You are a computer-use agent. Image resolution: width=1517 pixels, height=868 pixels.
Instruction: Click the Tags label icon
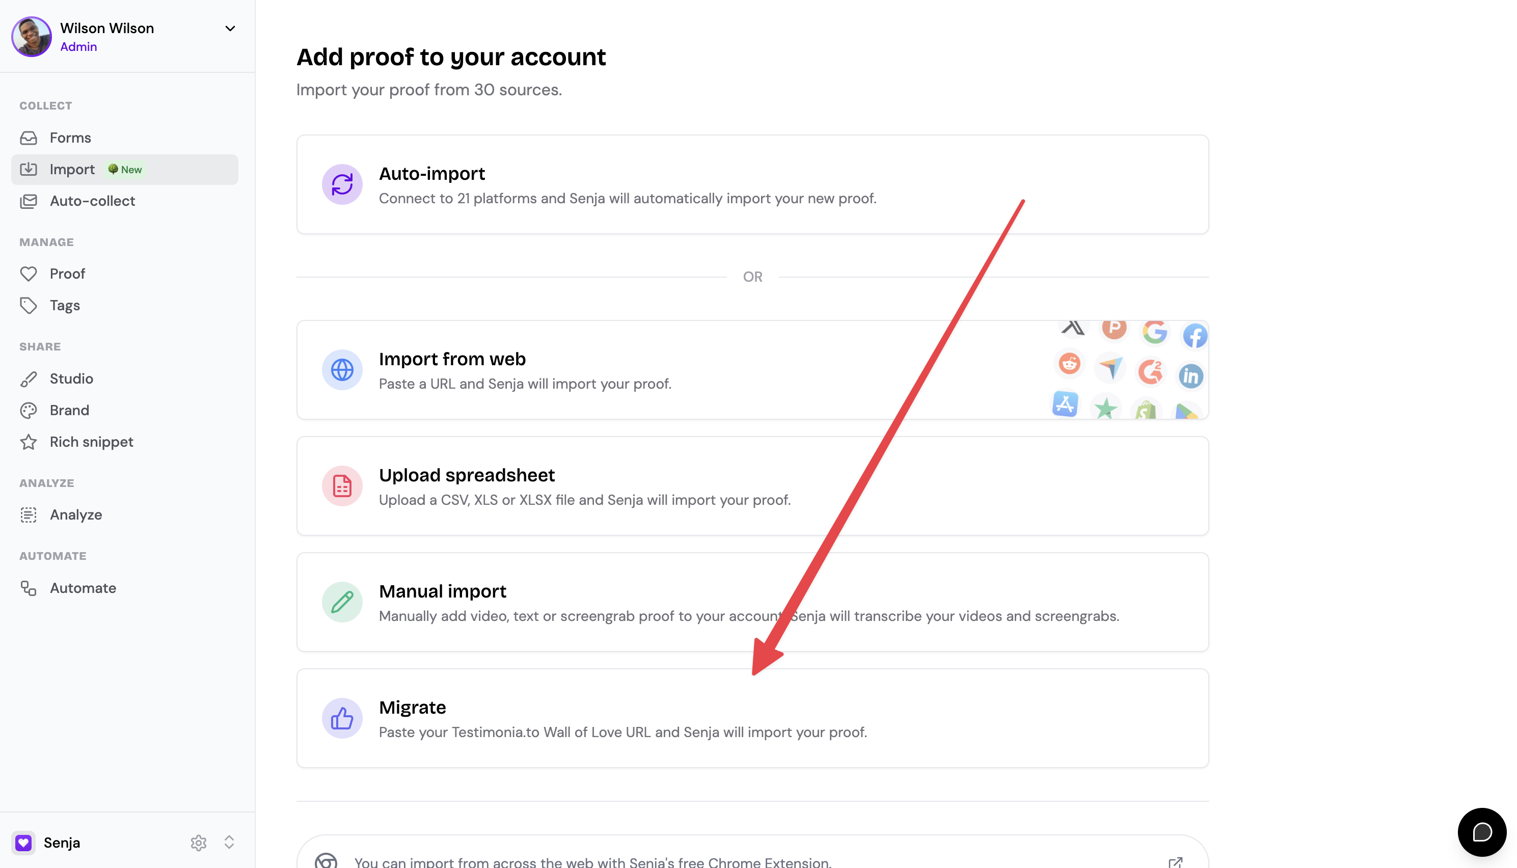tap(29, 305)
